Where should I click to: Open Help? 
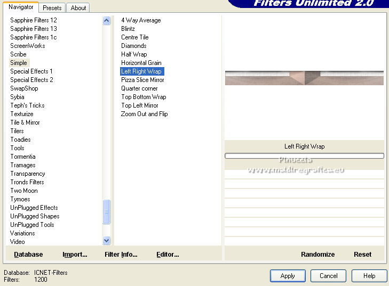(x=369, y=276)
